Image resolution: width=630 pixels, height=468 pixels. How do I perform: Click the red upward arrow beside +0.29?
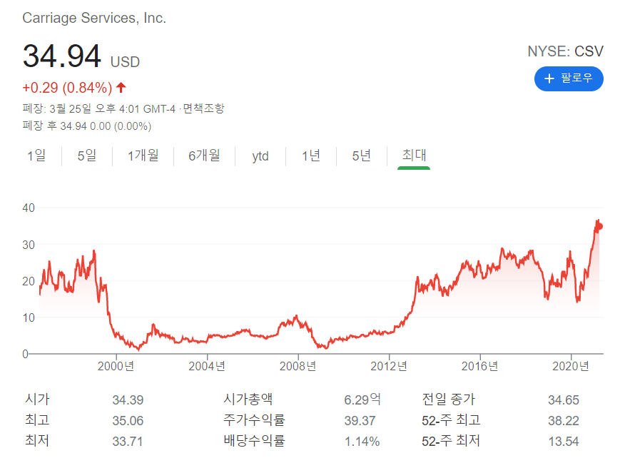pos(120,87)
